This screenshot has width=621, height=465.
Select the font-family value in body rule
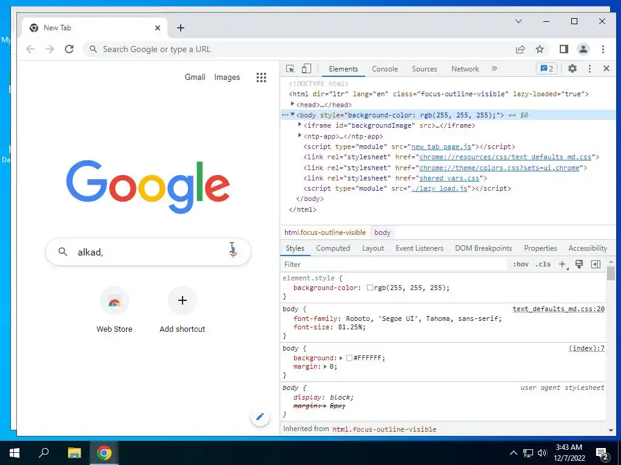pos(423,318)
